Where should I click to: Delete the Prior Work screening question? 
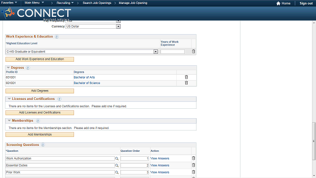[194, 172]
